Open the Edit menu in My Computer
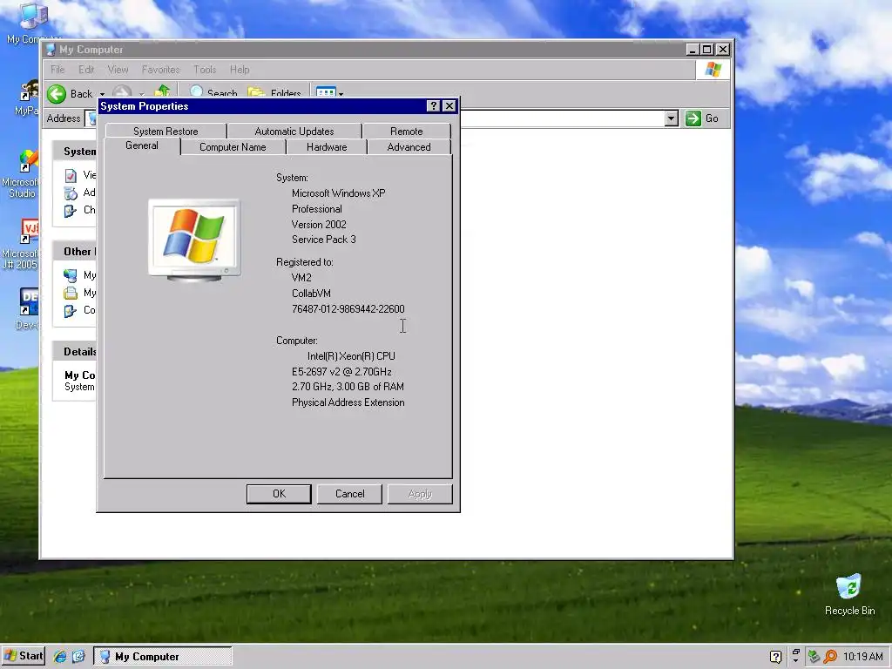 86,70
